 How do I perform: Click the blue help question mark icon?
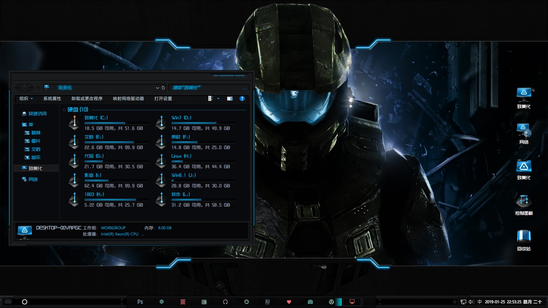(x=242, y=99)
